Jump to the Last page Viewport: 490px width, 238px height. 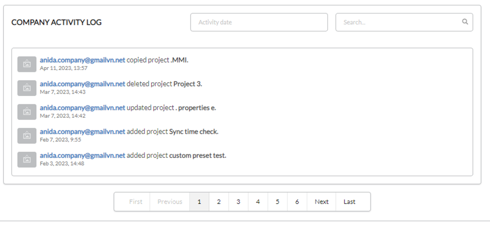(350, 202)
